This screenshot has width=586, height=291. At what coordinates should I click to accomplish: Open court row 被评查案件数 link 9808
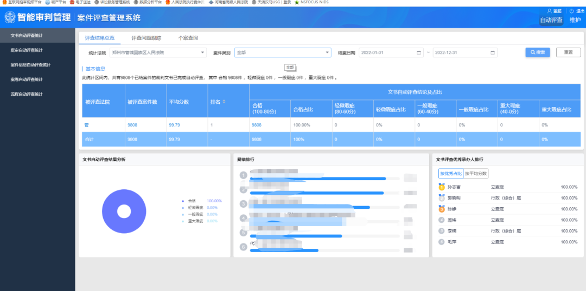coord(132,125)
